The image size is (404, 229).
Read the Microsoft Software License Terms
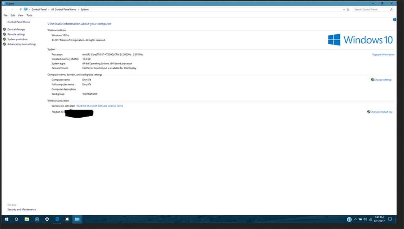100,106
